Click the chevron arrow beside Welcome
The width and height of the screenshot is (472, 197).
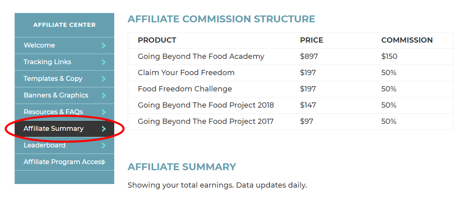click(x=104, y=45)
